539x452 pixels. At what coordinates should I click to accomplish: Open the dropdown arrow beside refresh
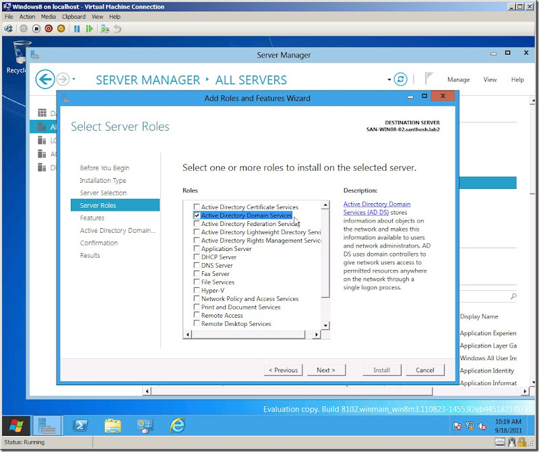click(389, 80)
